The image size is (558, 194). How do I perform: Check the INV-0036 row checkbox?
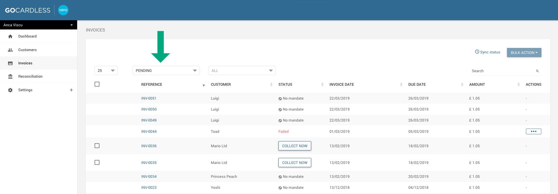97,146
